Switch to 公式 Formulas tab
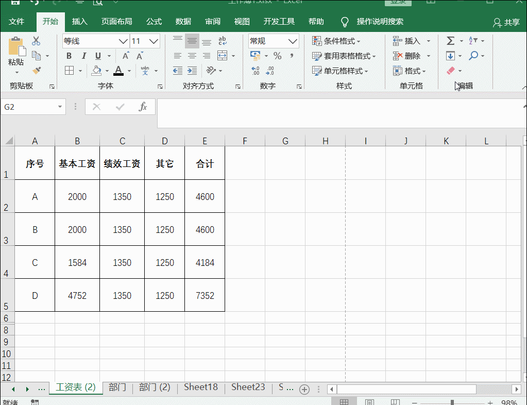The image size is (527, 405). tap(154, 22)
